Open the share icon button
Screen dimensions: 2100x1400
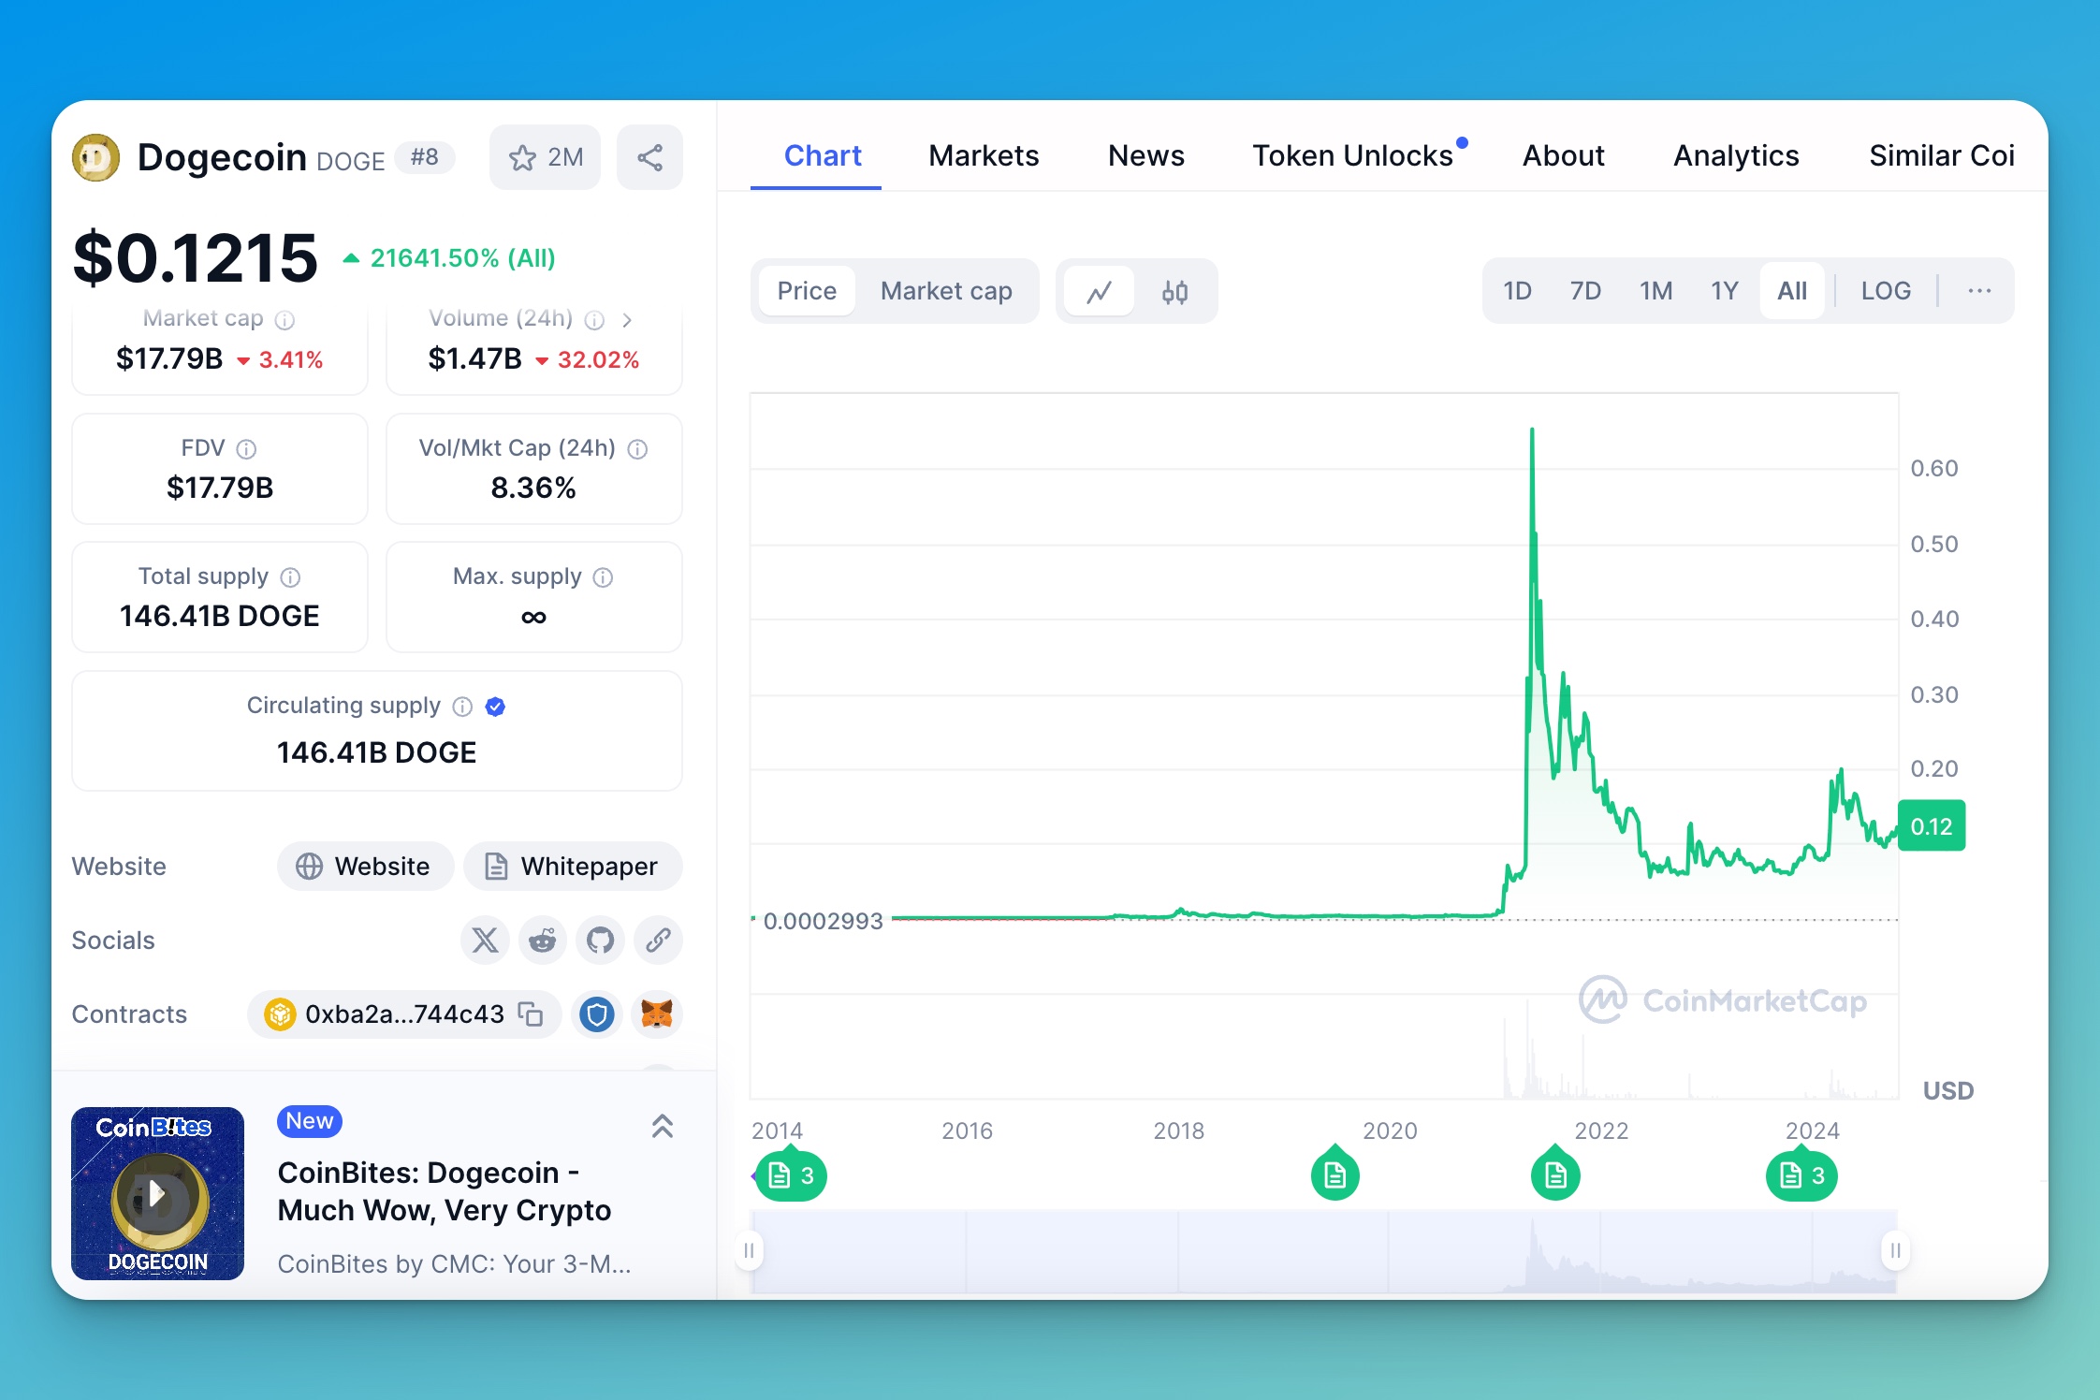tap(649, 157)
